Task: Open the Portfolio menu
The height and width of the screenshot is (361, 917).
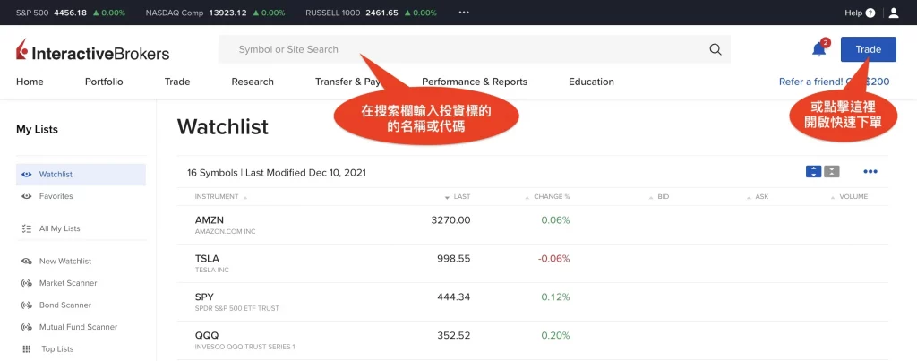Action: 104,82
